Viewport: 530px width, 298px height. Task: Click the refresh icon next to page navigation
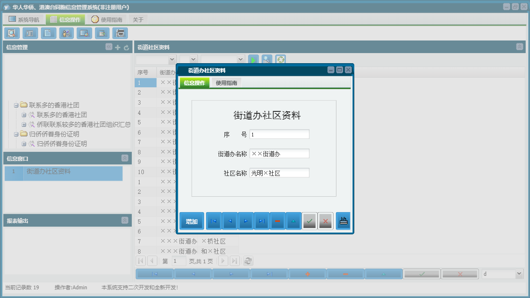248,261
